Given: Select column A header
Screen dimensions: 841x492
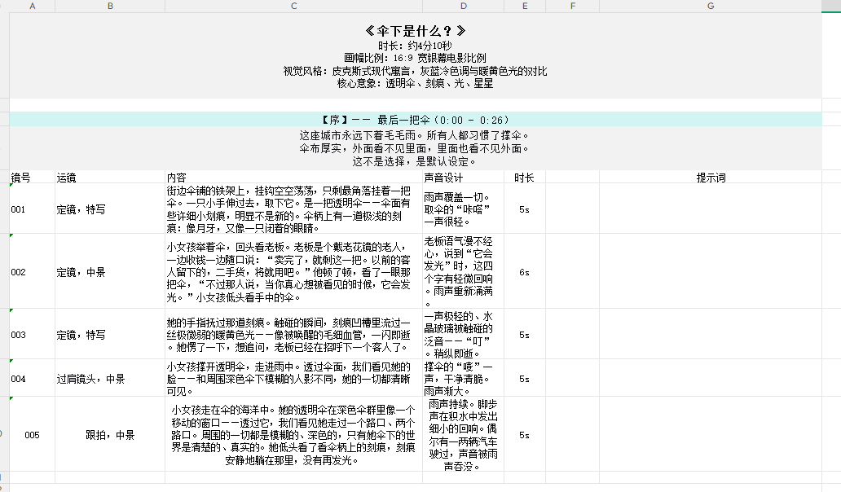Looking at the screenshot, I should (32, 6).
